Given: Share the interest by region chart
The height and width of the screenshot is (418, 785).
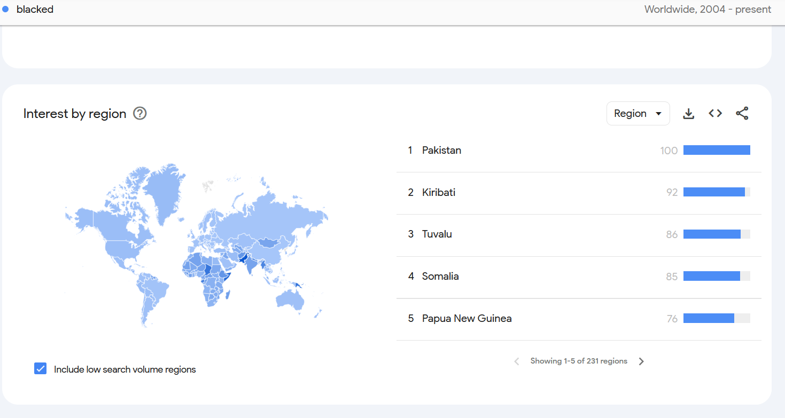Looking at the screenshot, I should click(x=742, y=113).
